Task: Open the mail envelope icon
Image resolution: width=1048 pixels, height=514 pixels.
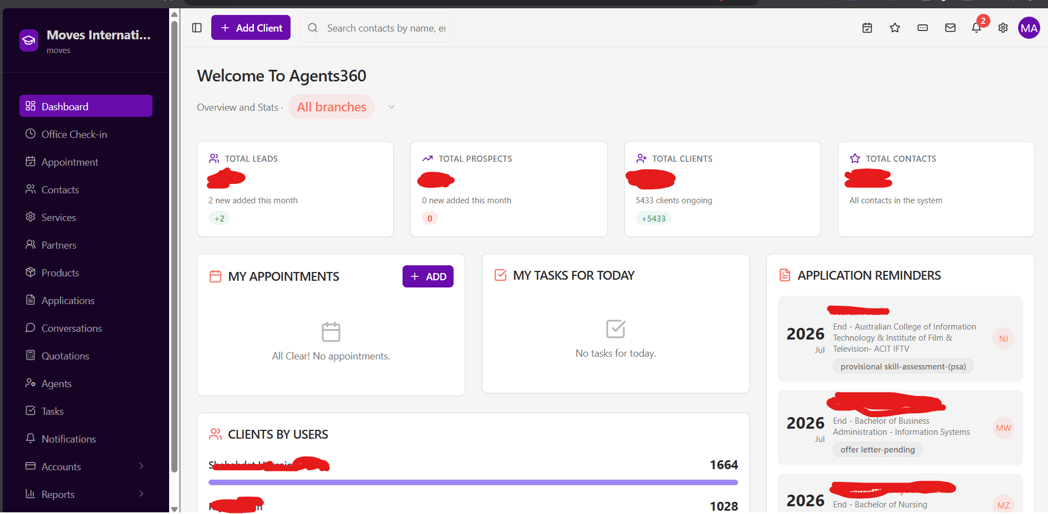Action: (950, 28)
